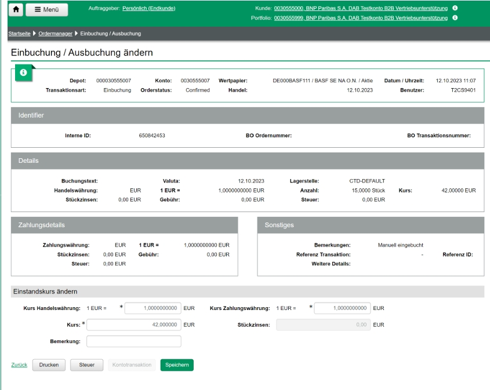Click the Drucken button
This screenshot has width=490, height=390.
tap(49, 365)
